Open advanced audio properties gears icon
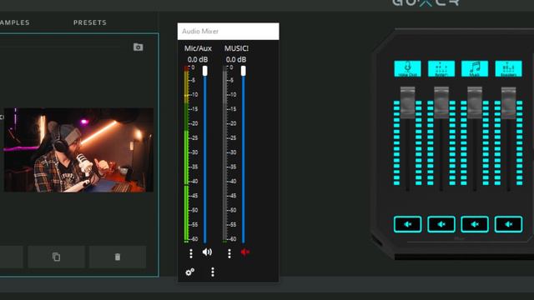 pyautogui.click(x=190, y=272)
